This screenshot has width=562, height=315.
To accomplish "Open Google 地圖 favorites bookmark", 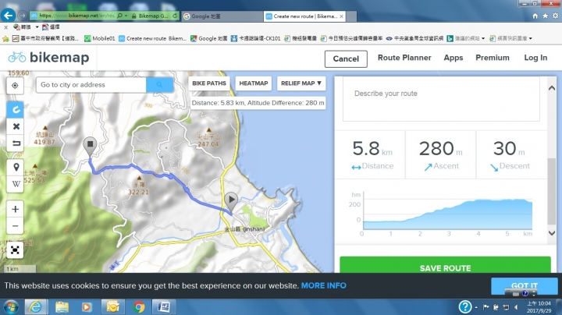I will 208,39.
